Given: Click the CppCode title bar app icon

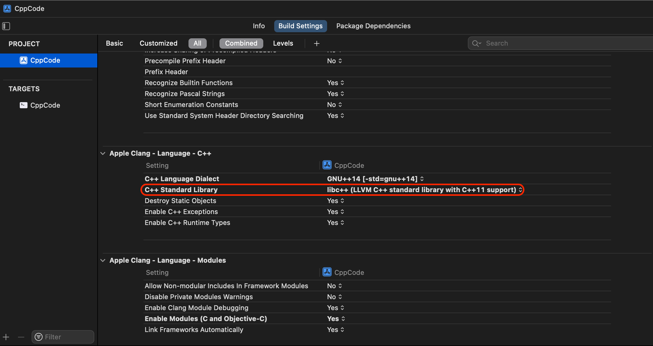Looking at the screenshot, I should 7,9.
